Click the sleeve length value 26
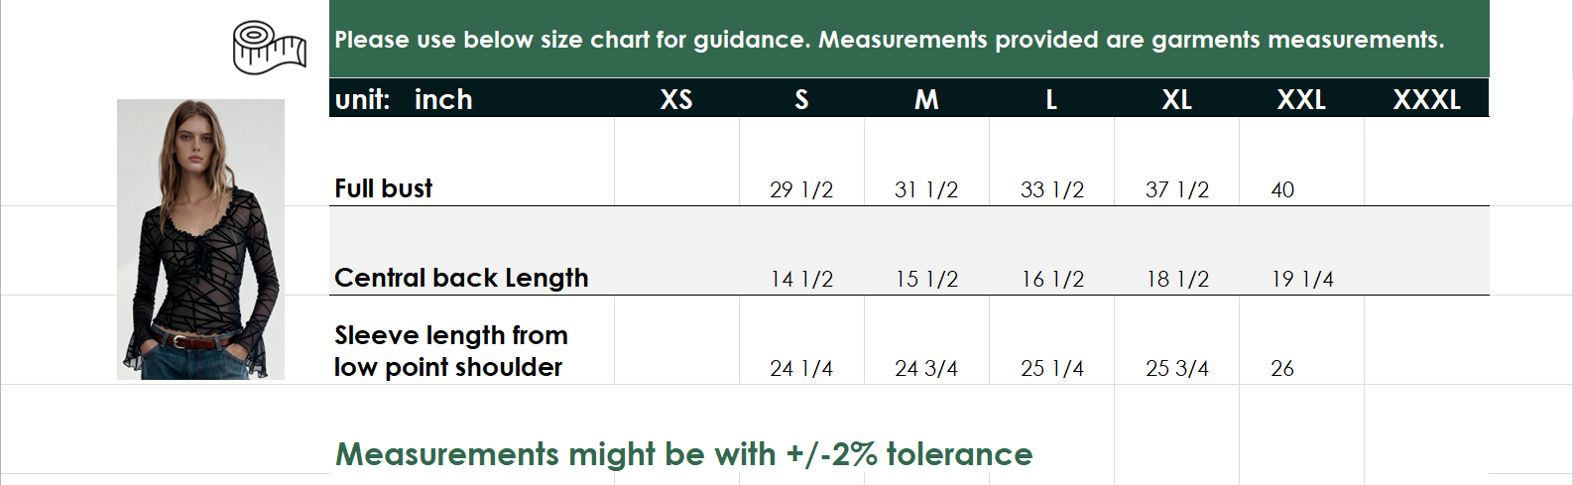 coord(1282,368)
